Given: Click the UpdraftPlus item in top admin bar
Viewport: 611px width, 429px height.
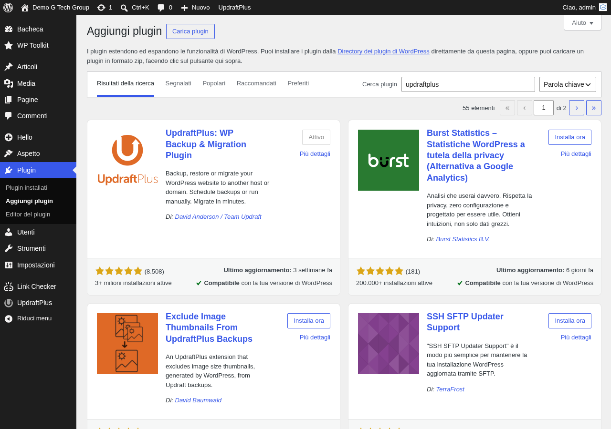Looking at the screenshot, I should 234,8.
